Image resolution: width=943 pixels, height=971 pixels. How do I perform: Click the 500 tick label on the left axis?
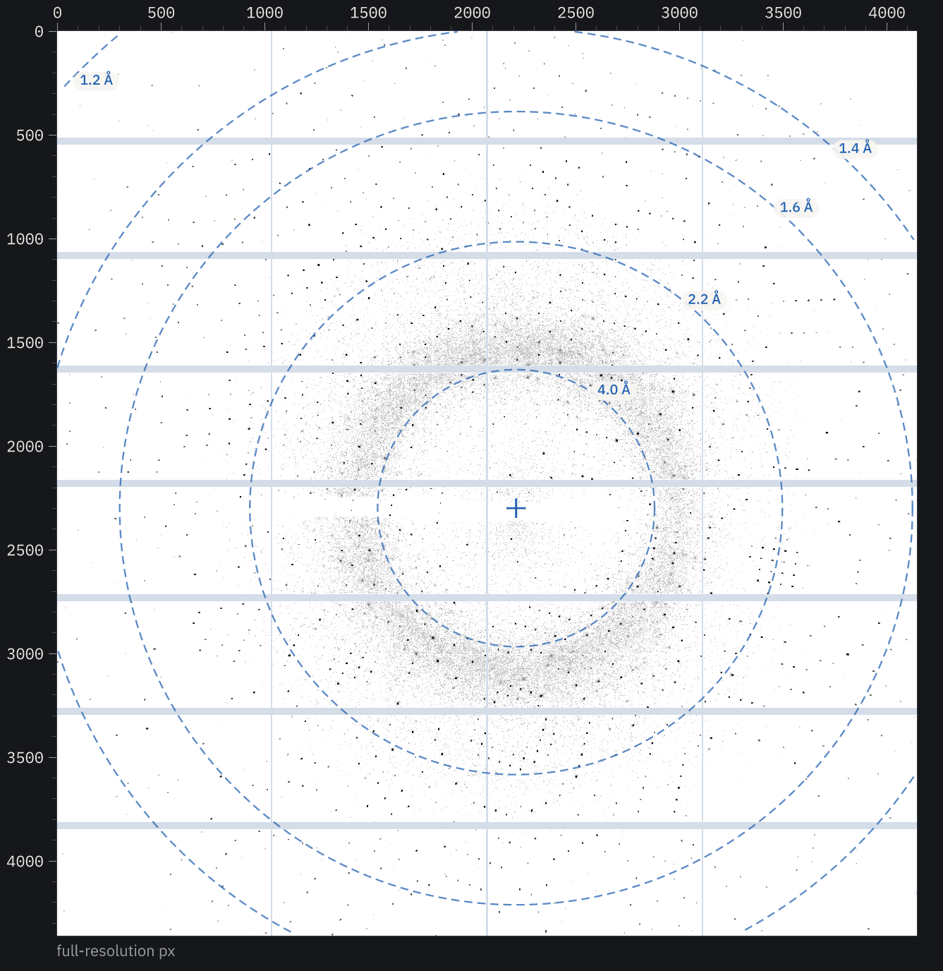(30, 135)
